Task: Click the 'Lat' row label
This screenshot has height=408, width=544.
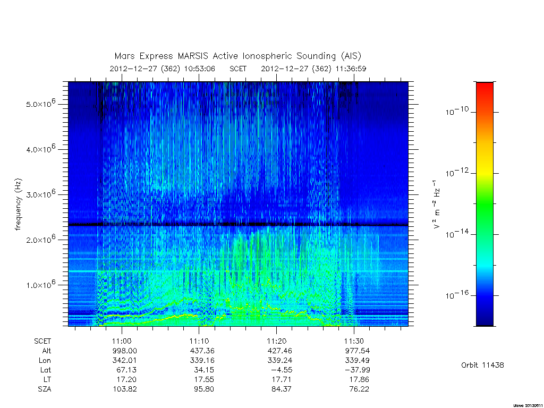Action: coord(46,370)
